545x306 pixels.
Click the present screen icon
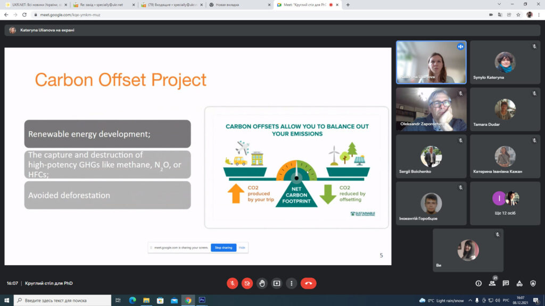(277, 283)
